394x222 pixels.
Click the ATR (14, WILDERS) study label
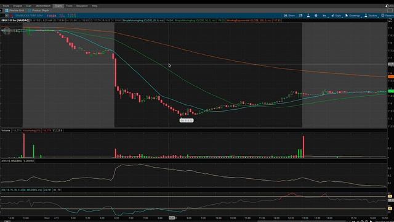tap(12, 160)
